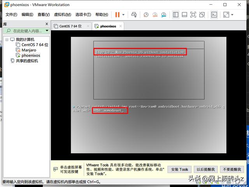This screenshot has height=187, width=249.
Task: Open the 选项卡(T) menu
Action: [x=83, y=15]
